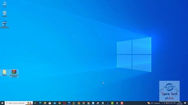Select the Ce PC desktop icon
The width and height of the screenshot is (188, 105).
(5, 4)
